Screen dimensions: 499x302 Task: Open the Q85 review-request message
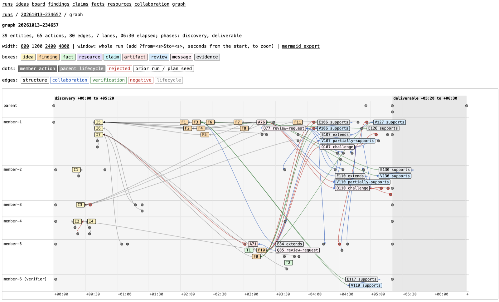click(x=297, y=250)
